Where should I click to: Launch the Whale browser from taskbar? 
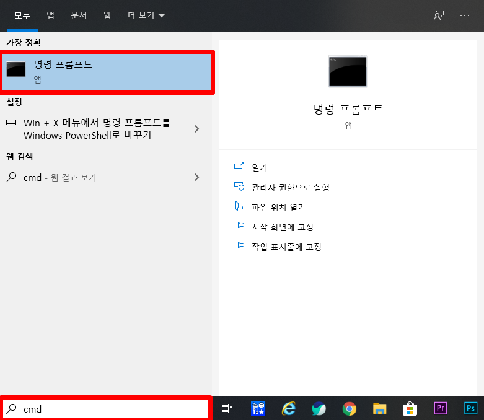(x=319, y=409)
